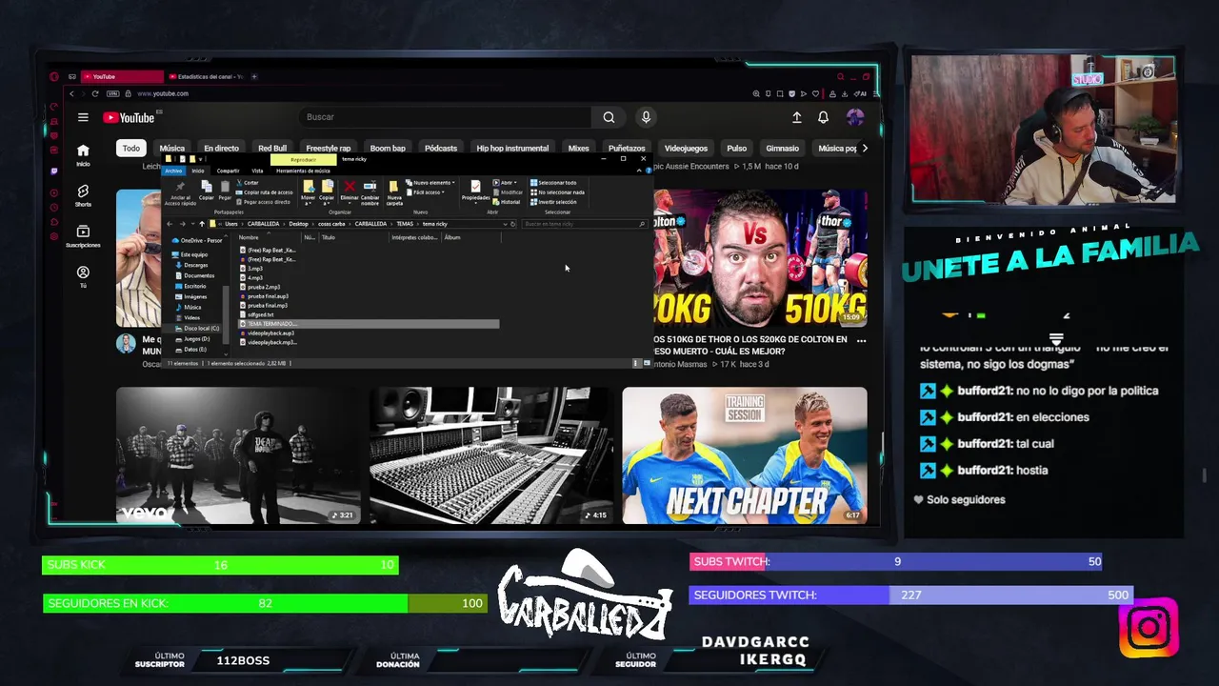Select the Boom bap chip
This screenshot has width=1219, height=686.
click(388, 148)
